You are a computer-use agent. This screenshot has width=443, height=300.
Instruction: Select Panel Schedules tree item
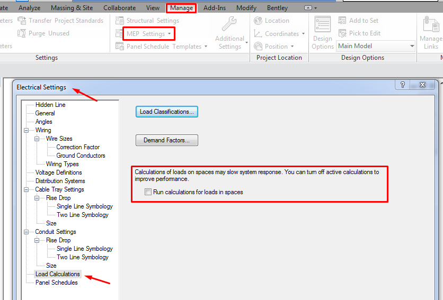click(x=57, y=283)
